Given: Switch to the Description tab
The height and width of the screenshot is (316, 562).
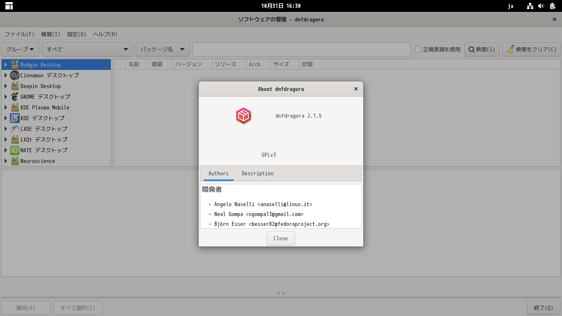Looking at the screenshot, I should coord(258,174).
